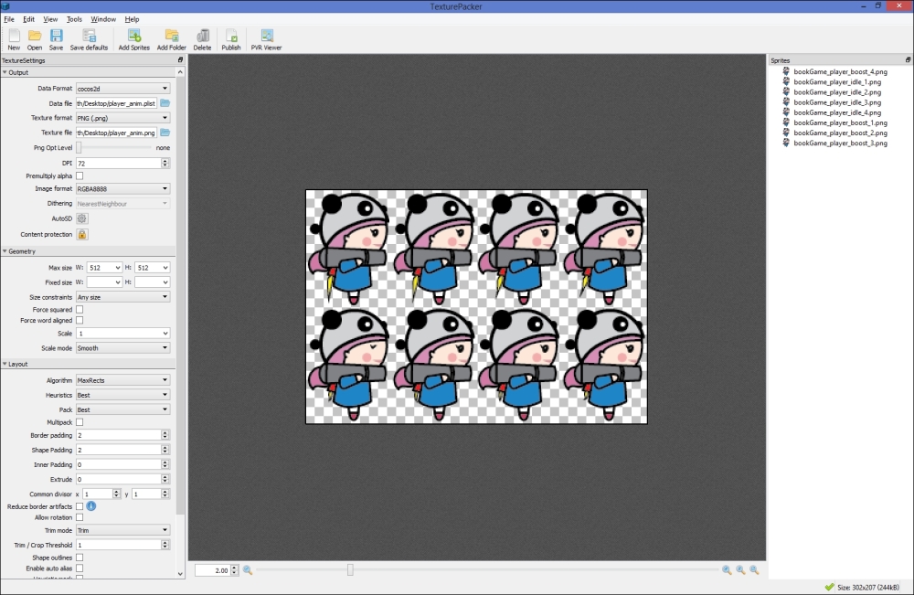This screenshot has height=595, width=914.
Task: Toggle Enable auto alias checkbox
Action: click(x=80, y=568)
